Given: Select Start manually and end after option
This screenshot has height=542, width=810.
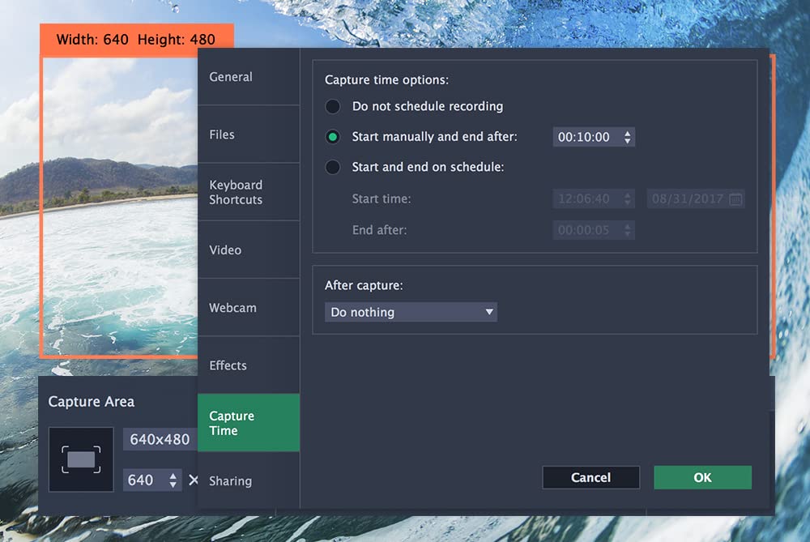Looking at the screenshot, I should (333, 137).
